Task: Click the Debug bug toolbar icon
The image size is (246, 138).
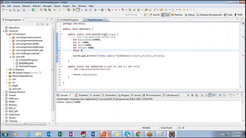Action: coord(95,10)
